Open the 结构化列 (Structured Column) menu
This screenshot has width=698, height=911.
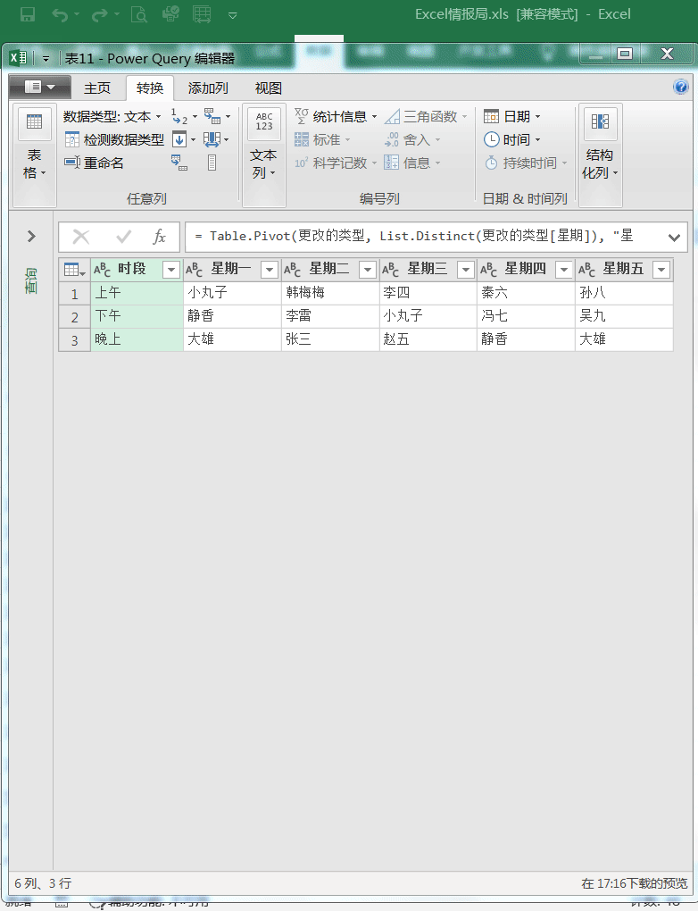pos(600,154)
